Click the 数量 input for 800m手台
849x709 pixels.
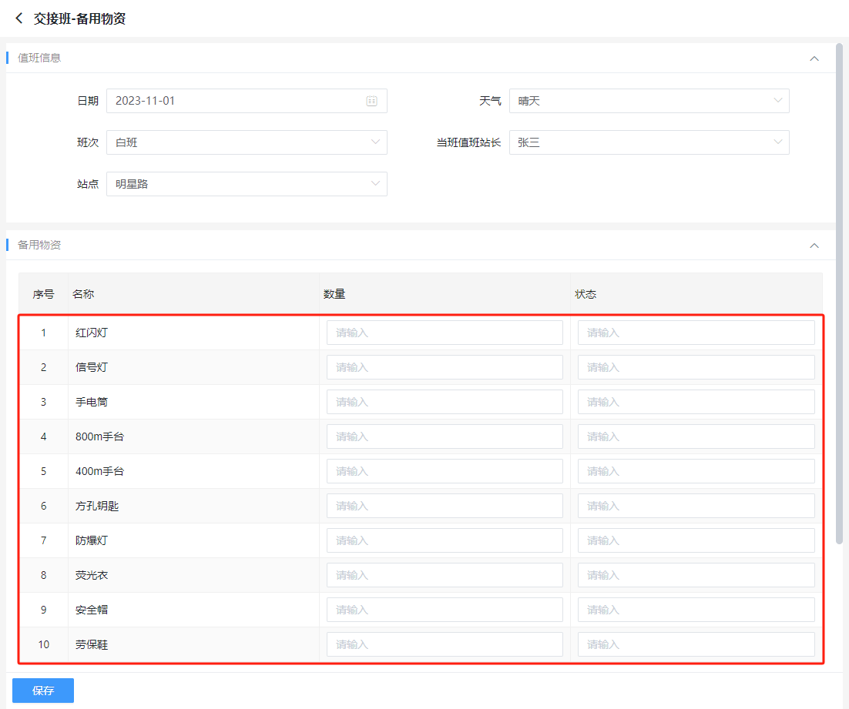tap(445, 436)
